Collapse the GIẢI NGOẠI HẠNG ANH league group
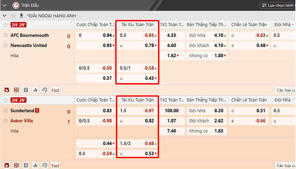The height and width of the screenshot is (169, 296). pyautogui.click(x=4, y=16)
